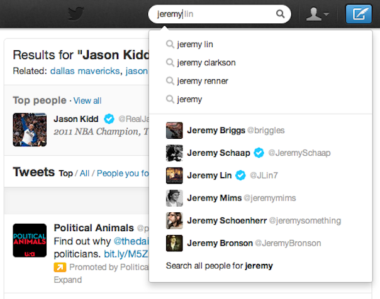This screenshot has width=380, height=299.
Task: Open the "View all" top people link
Action: pyautogui.click(x=87, y=101)
